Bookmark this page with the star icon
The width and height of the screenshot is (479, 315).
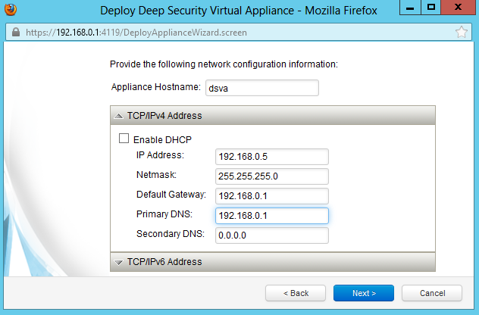point(461,33)
